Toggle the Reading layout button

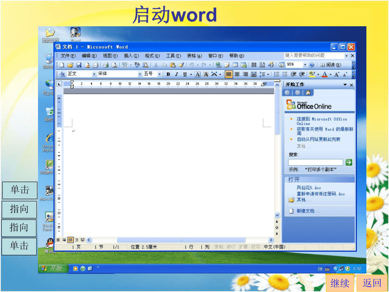coord(331,65)
